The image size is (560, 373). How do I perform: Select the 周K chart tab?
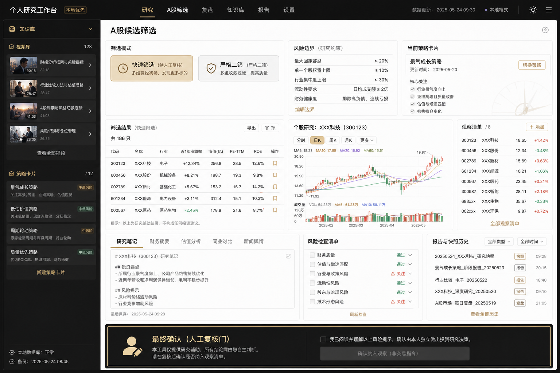[x=333, y=140]
